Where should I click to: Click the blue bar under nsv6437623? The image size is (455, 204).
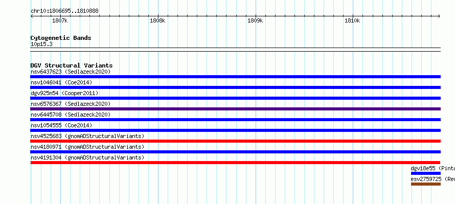point(235,77)
